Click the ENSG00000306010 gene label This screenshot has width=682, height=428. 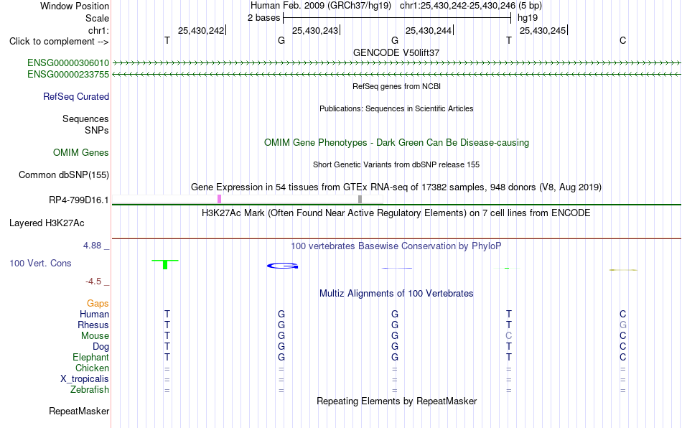click(68, 63)
